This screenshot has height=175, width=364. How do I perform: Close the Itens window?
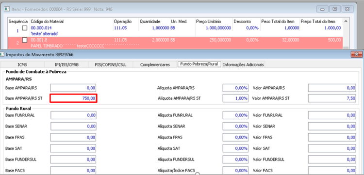point(347,9)
